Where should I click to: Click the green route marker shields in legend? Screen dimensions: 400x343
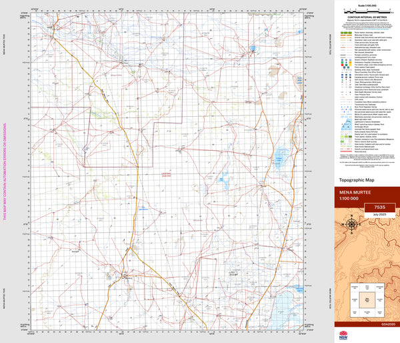[x=346, y=33]
